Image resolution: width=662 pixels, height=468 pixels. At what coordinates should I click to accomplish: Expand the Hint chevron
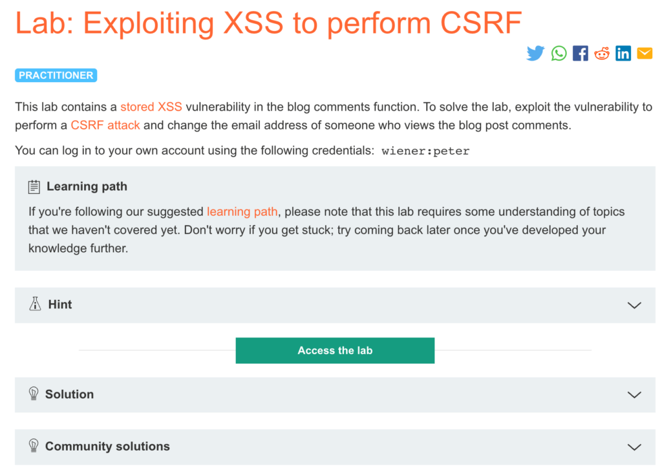point(634,305)
